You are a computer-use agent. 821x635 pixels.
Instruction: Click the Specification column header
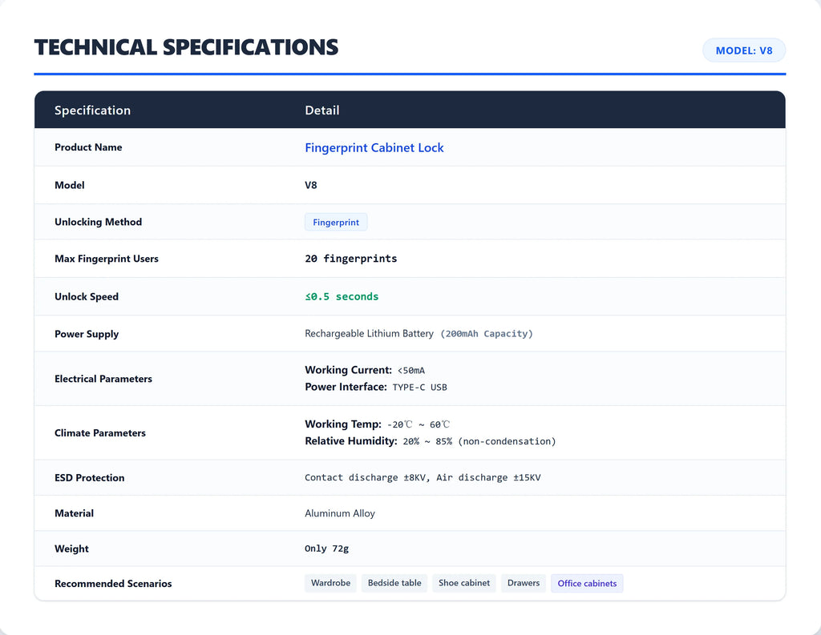tap(92, 111)
